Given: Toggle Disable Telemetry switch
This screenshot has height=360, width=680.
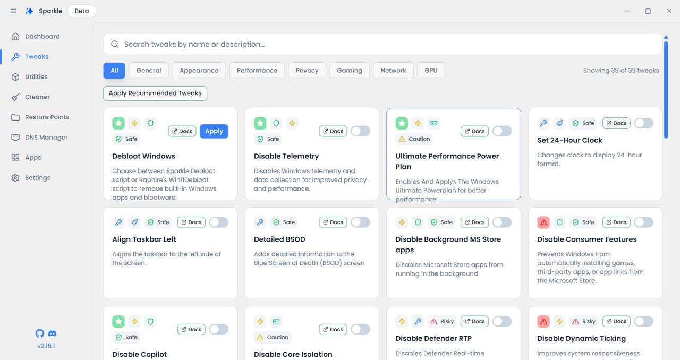Looking at the screenshot, I should pyautogui.click(x=360, y=131).
